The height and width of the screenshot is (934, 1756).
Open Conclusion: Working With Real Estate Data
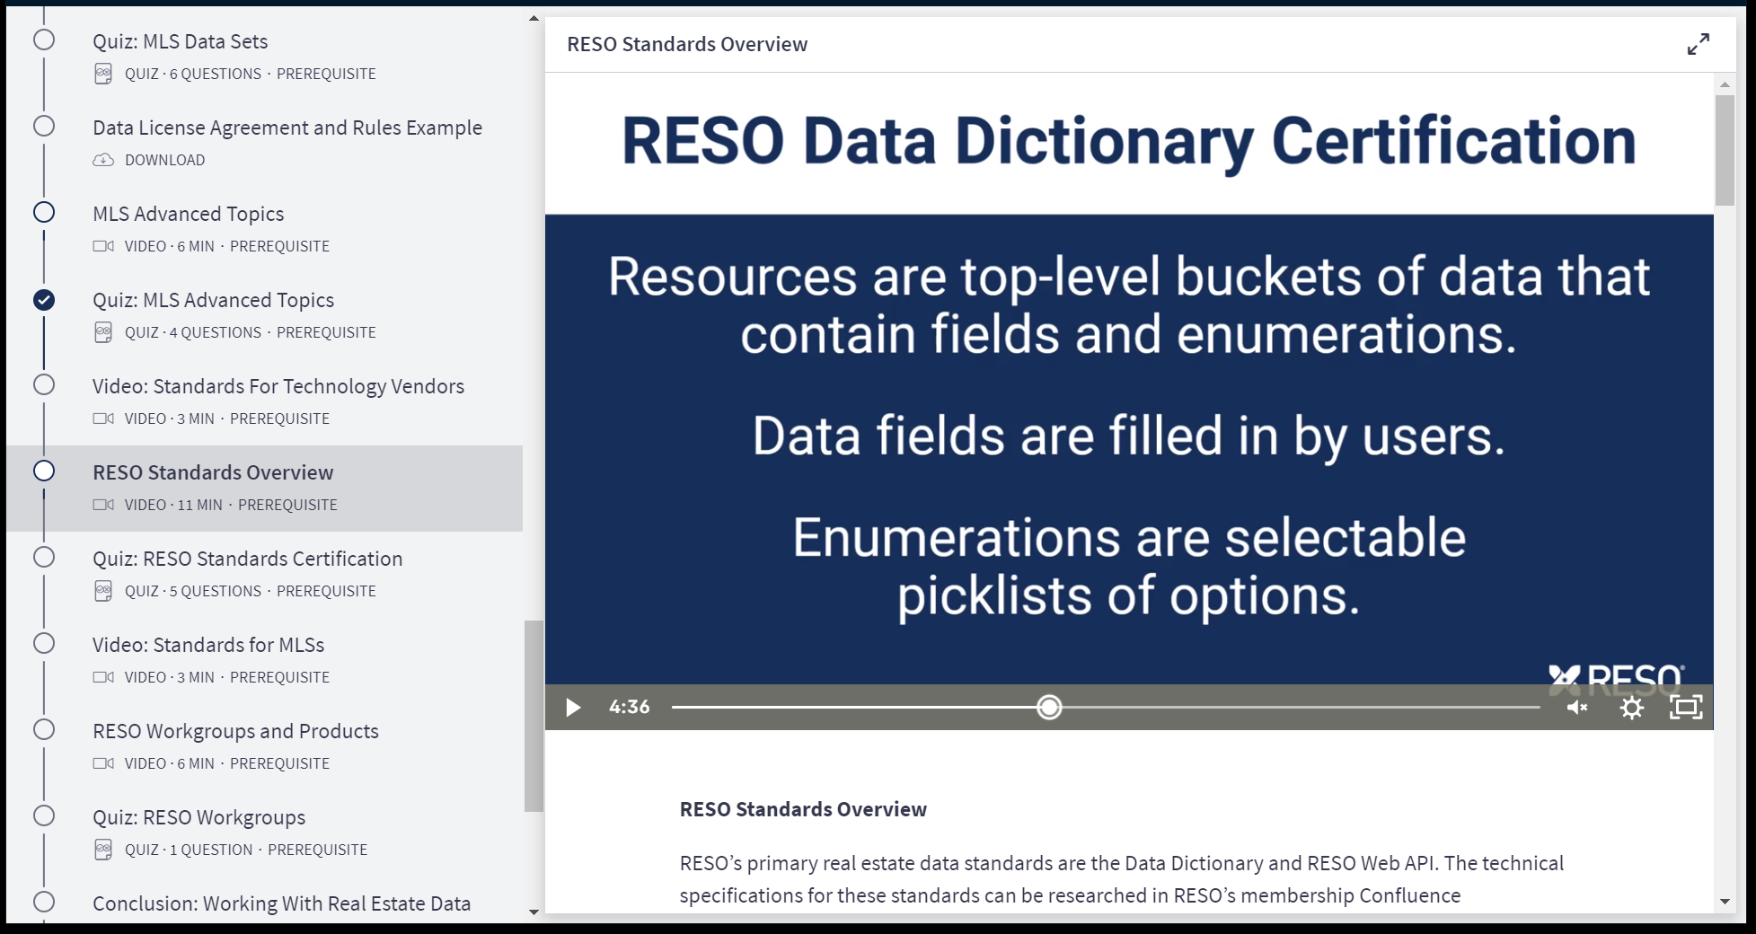pyautogui.click(x=281, y=903)
